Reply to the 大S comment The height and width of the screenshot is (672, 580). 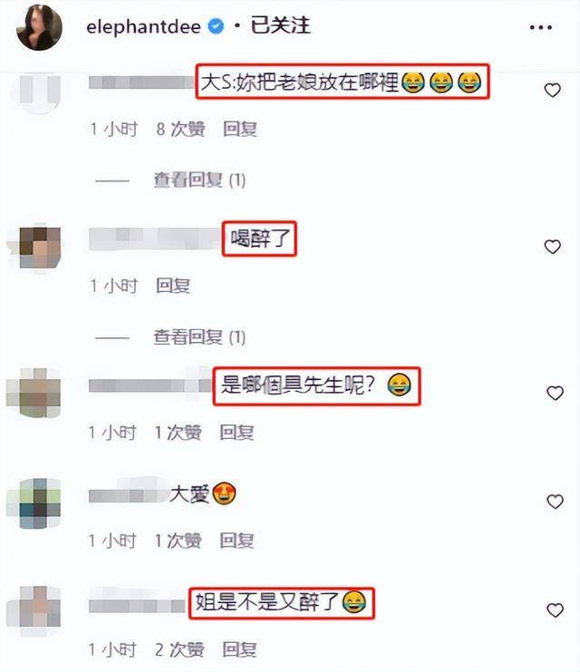240,129
